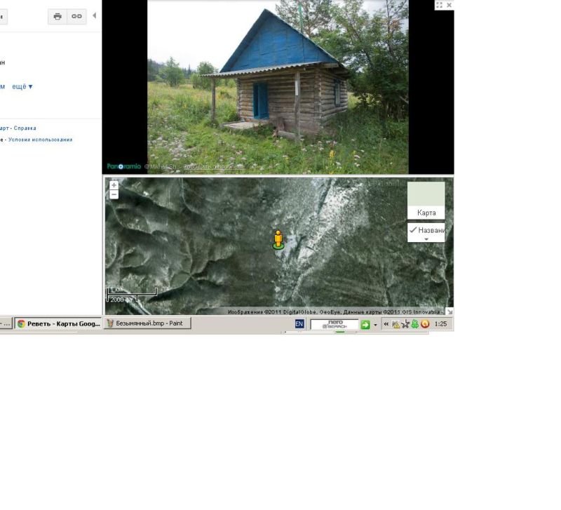The width and height of the screenshot is (561, 510).
Task: Switch to the 'Карта' map view
Action: [x=426, y=201]
